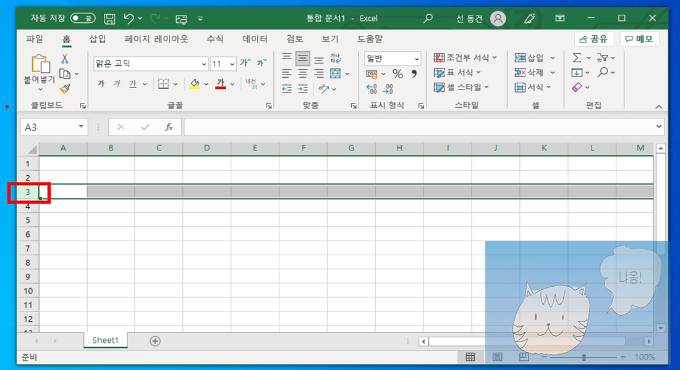Screen dimensions: 680x370
Task: Open Find and Select magnifier
Action: pyautogui.click(x=602, y=72)
